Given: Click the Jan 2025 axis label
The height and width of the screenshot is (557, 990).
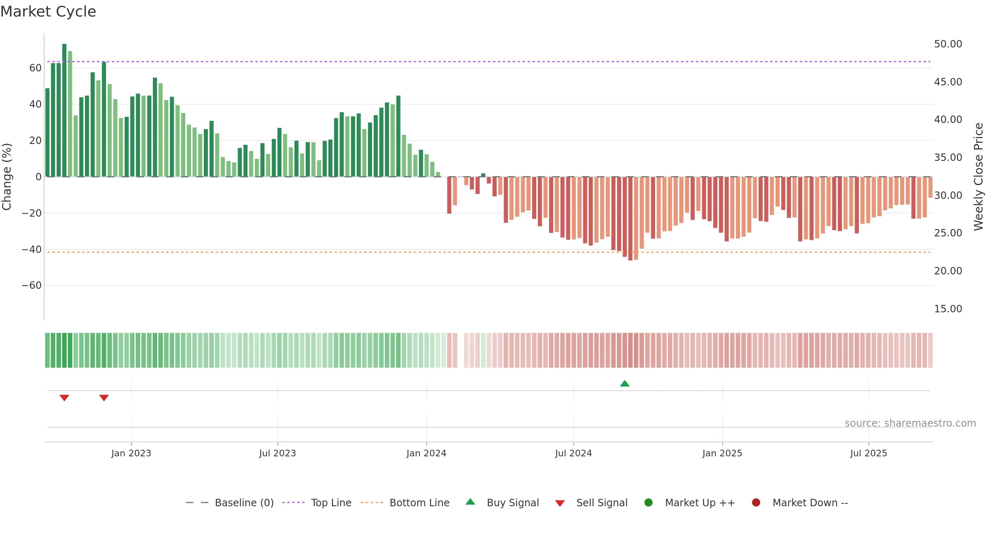Looking at the screenshot, I should 722,453.
